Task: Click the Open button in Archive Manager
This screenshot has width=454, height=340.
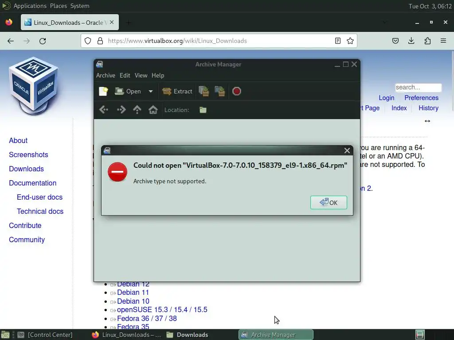Action: 128,91
